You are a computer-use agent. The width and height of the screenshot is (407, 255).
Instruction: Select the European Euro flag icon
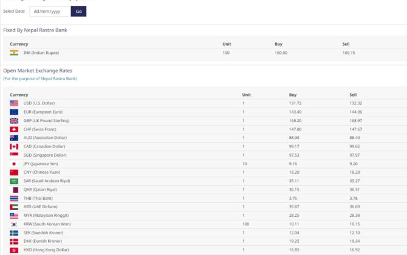click(x=14, y=112)
